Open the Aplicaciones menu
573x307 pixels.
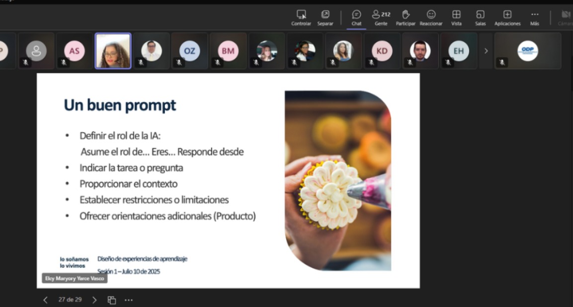[x=507, y=18]
